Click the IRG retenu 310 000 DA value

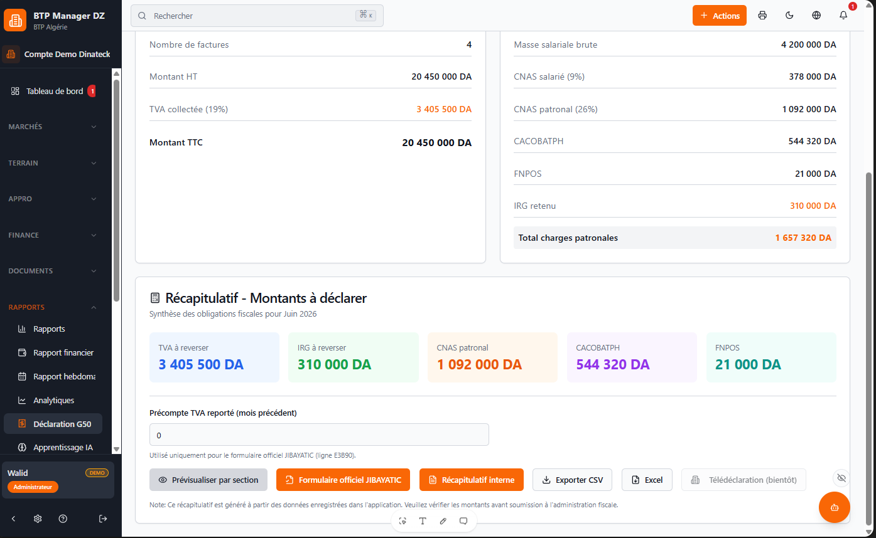813,206
